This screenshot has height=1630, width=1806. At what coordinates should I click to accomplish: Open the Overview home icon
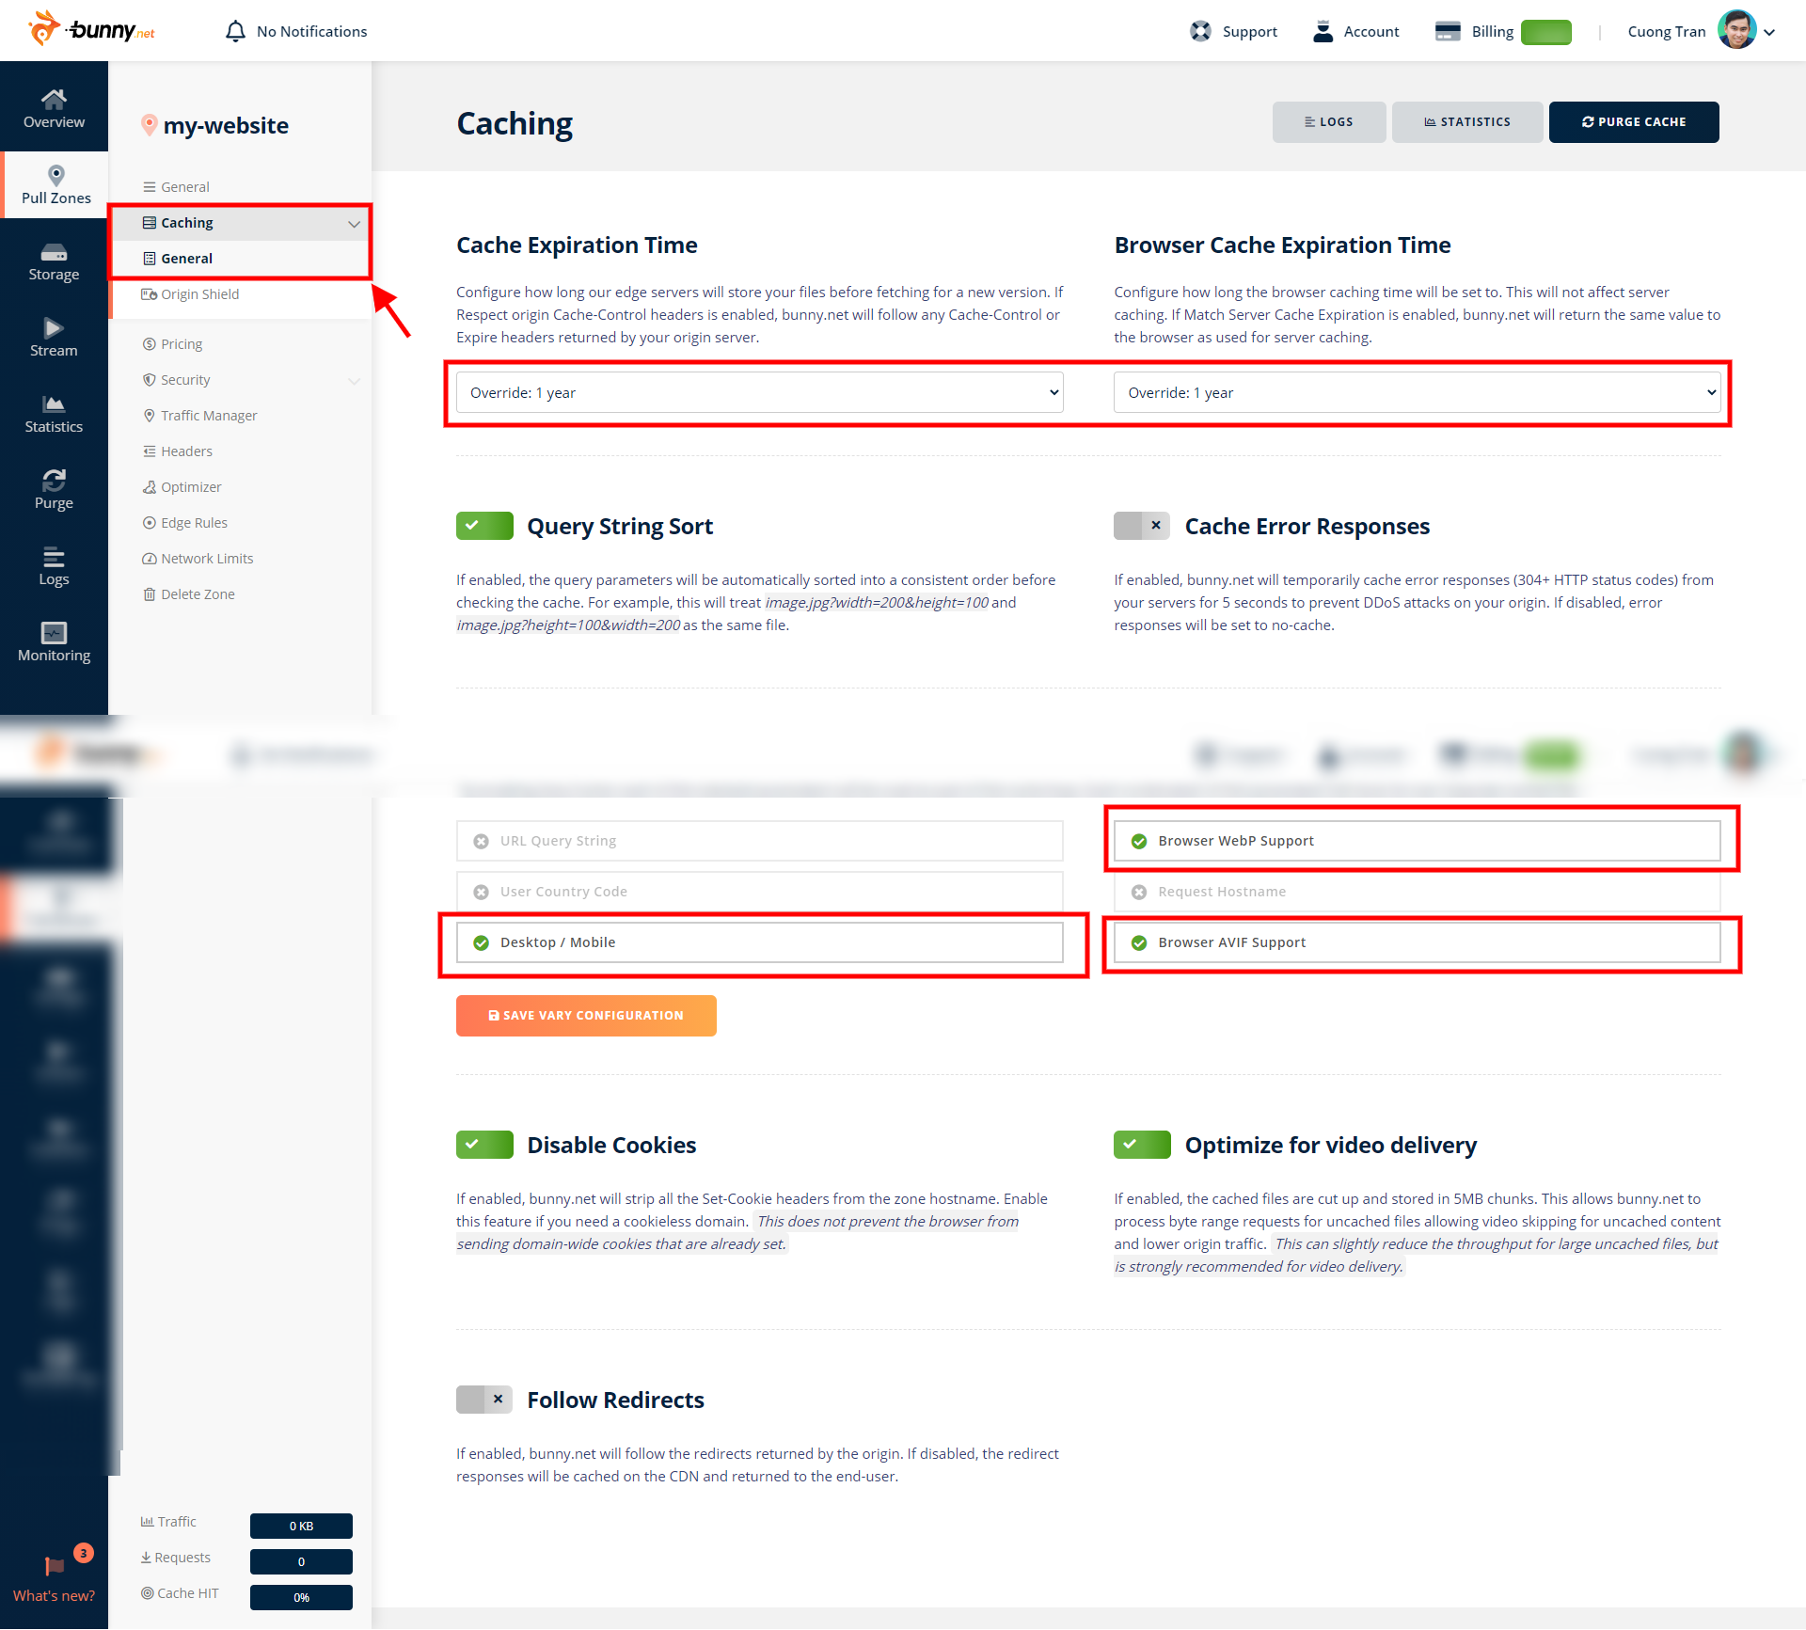point(54,98)
